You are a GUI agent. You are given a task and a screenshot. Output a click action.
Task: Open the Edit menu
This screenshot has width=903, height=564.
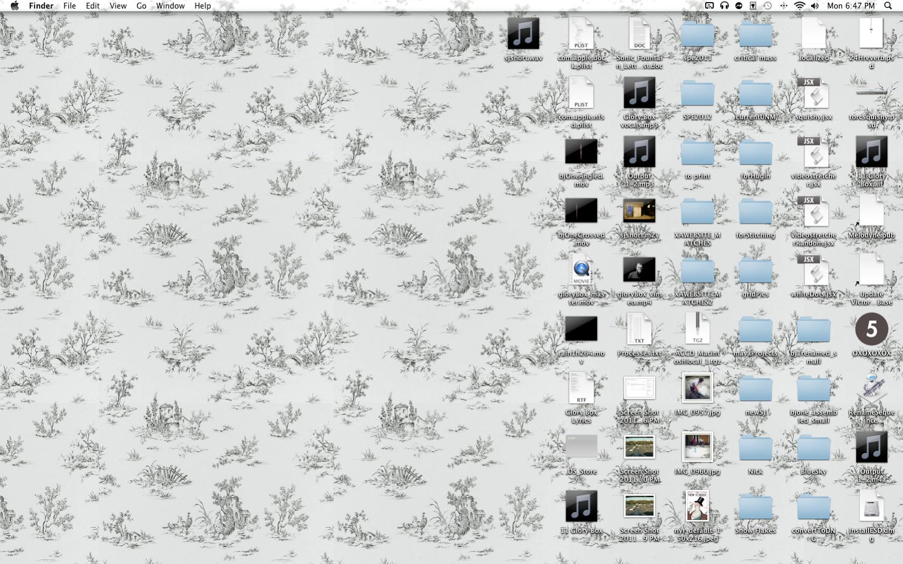[x=93, y=6]
